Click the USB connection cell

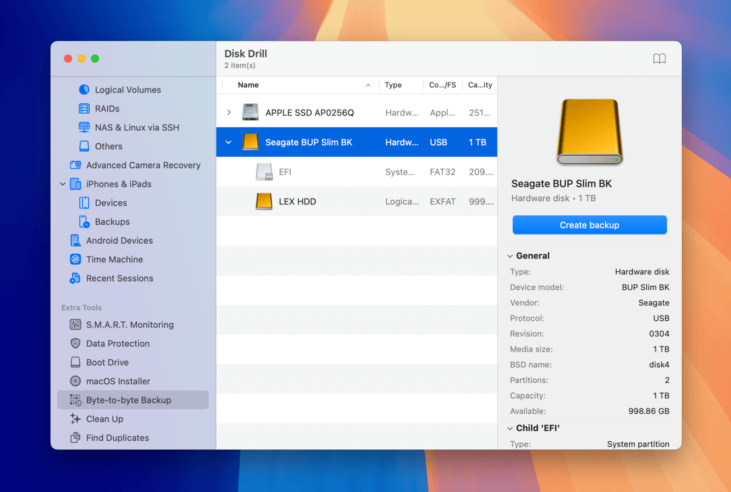[438, 142]
